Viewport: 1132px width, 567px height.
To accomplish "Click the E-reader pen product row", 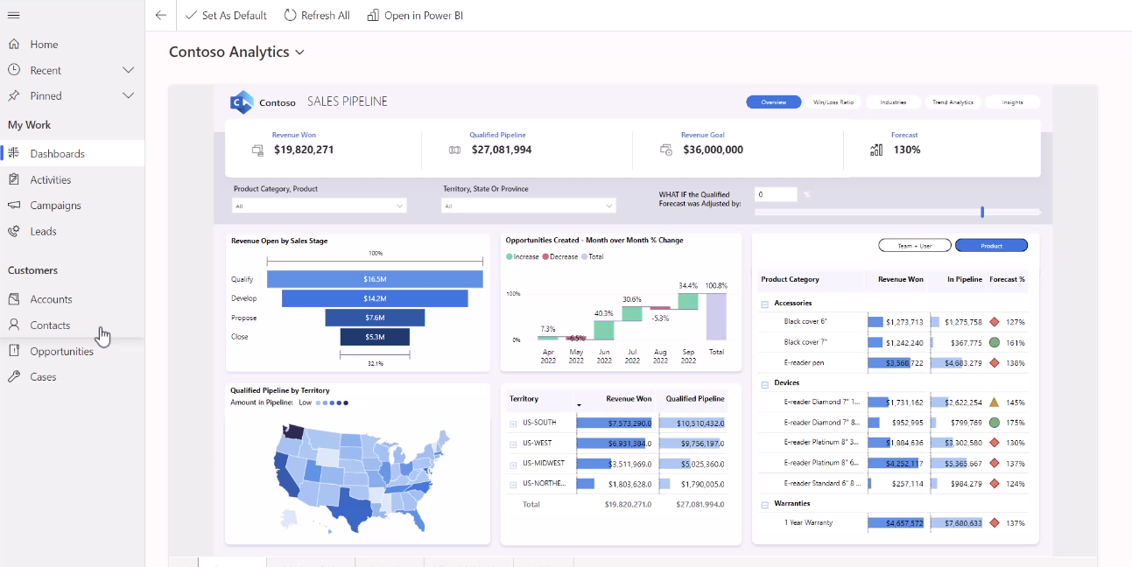I will (893, 362).
